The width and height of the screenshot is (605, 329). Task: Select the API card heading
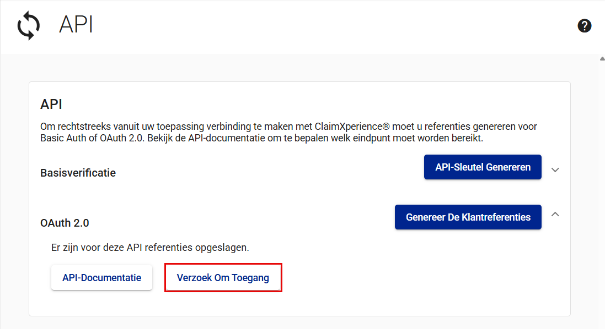pos(51,105)
